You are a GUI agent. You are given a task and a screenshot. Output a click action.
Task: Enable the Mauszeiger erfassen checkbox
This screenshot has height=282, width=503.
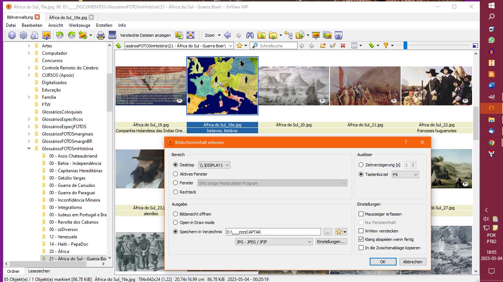(361, 214)
